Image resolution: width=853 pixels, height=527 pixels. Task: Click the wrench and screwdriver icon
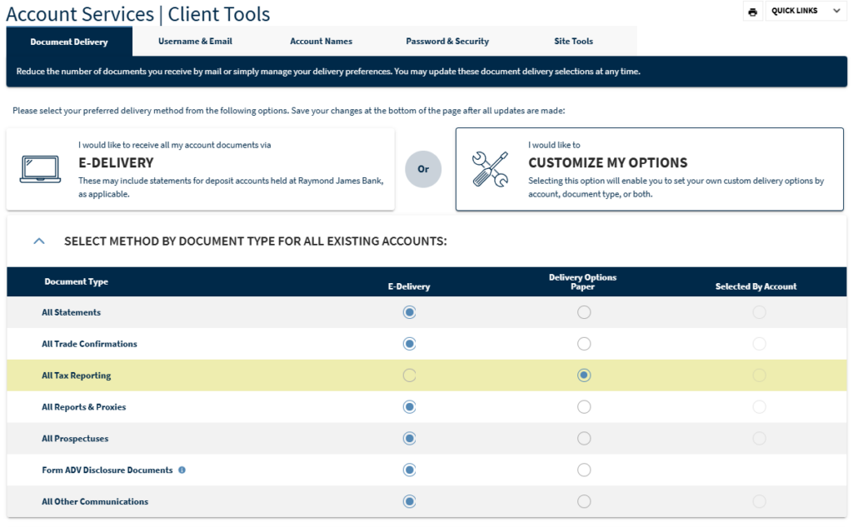(x=490, y=169)
